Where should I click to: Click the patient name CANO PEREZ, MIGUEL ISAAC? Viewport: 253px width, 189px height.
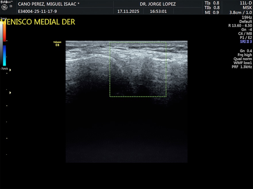click(x=49, y=4)
